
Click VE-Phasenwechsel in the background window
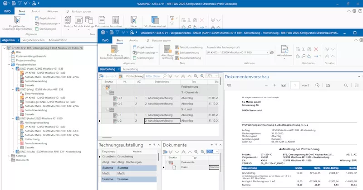(155, 22)
